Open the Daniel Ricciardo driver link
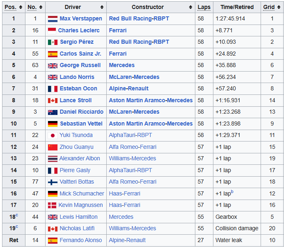 pyautogui.click(x=82, y=112)
